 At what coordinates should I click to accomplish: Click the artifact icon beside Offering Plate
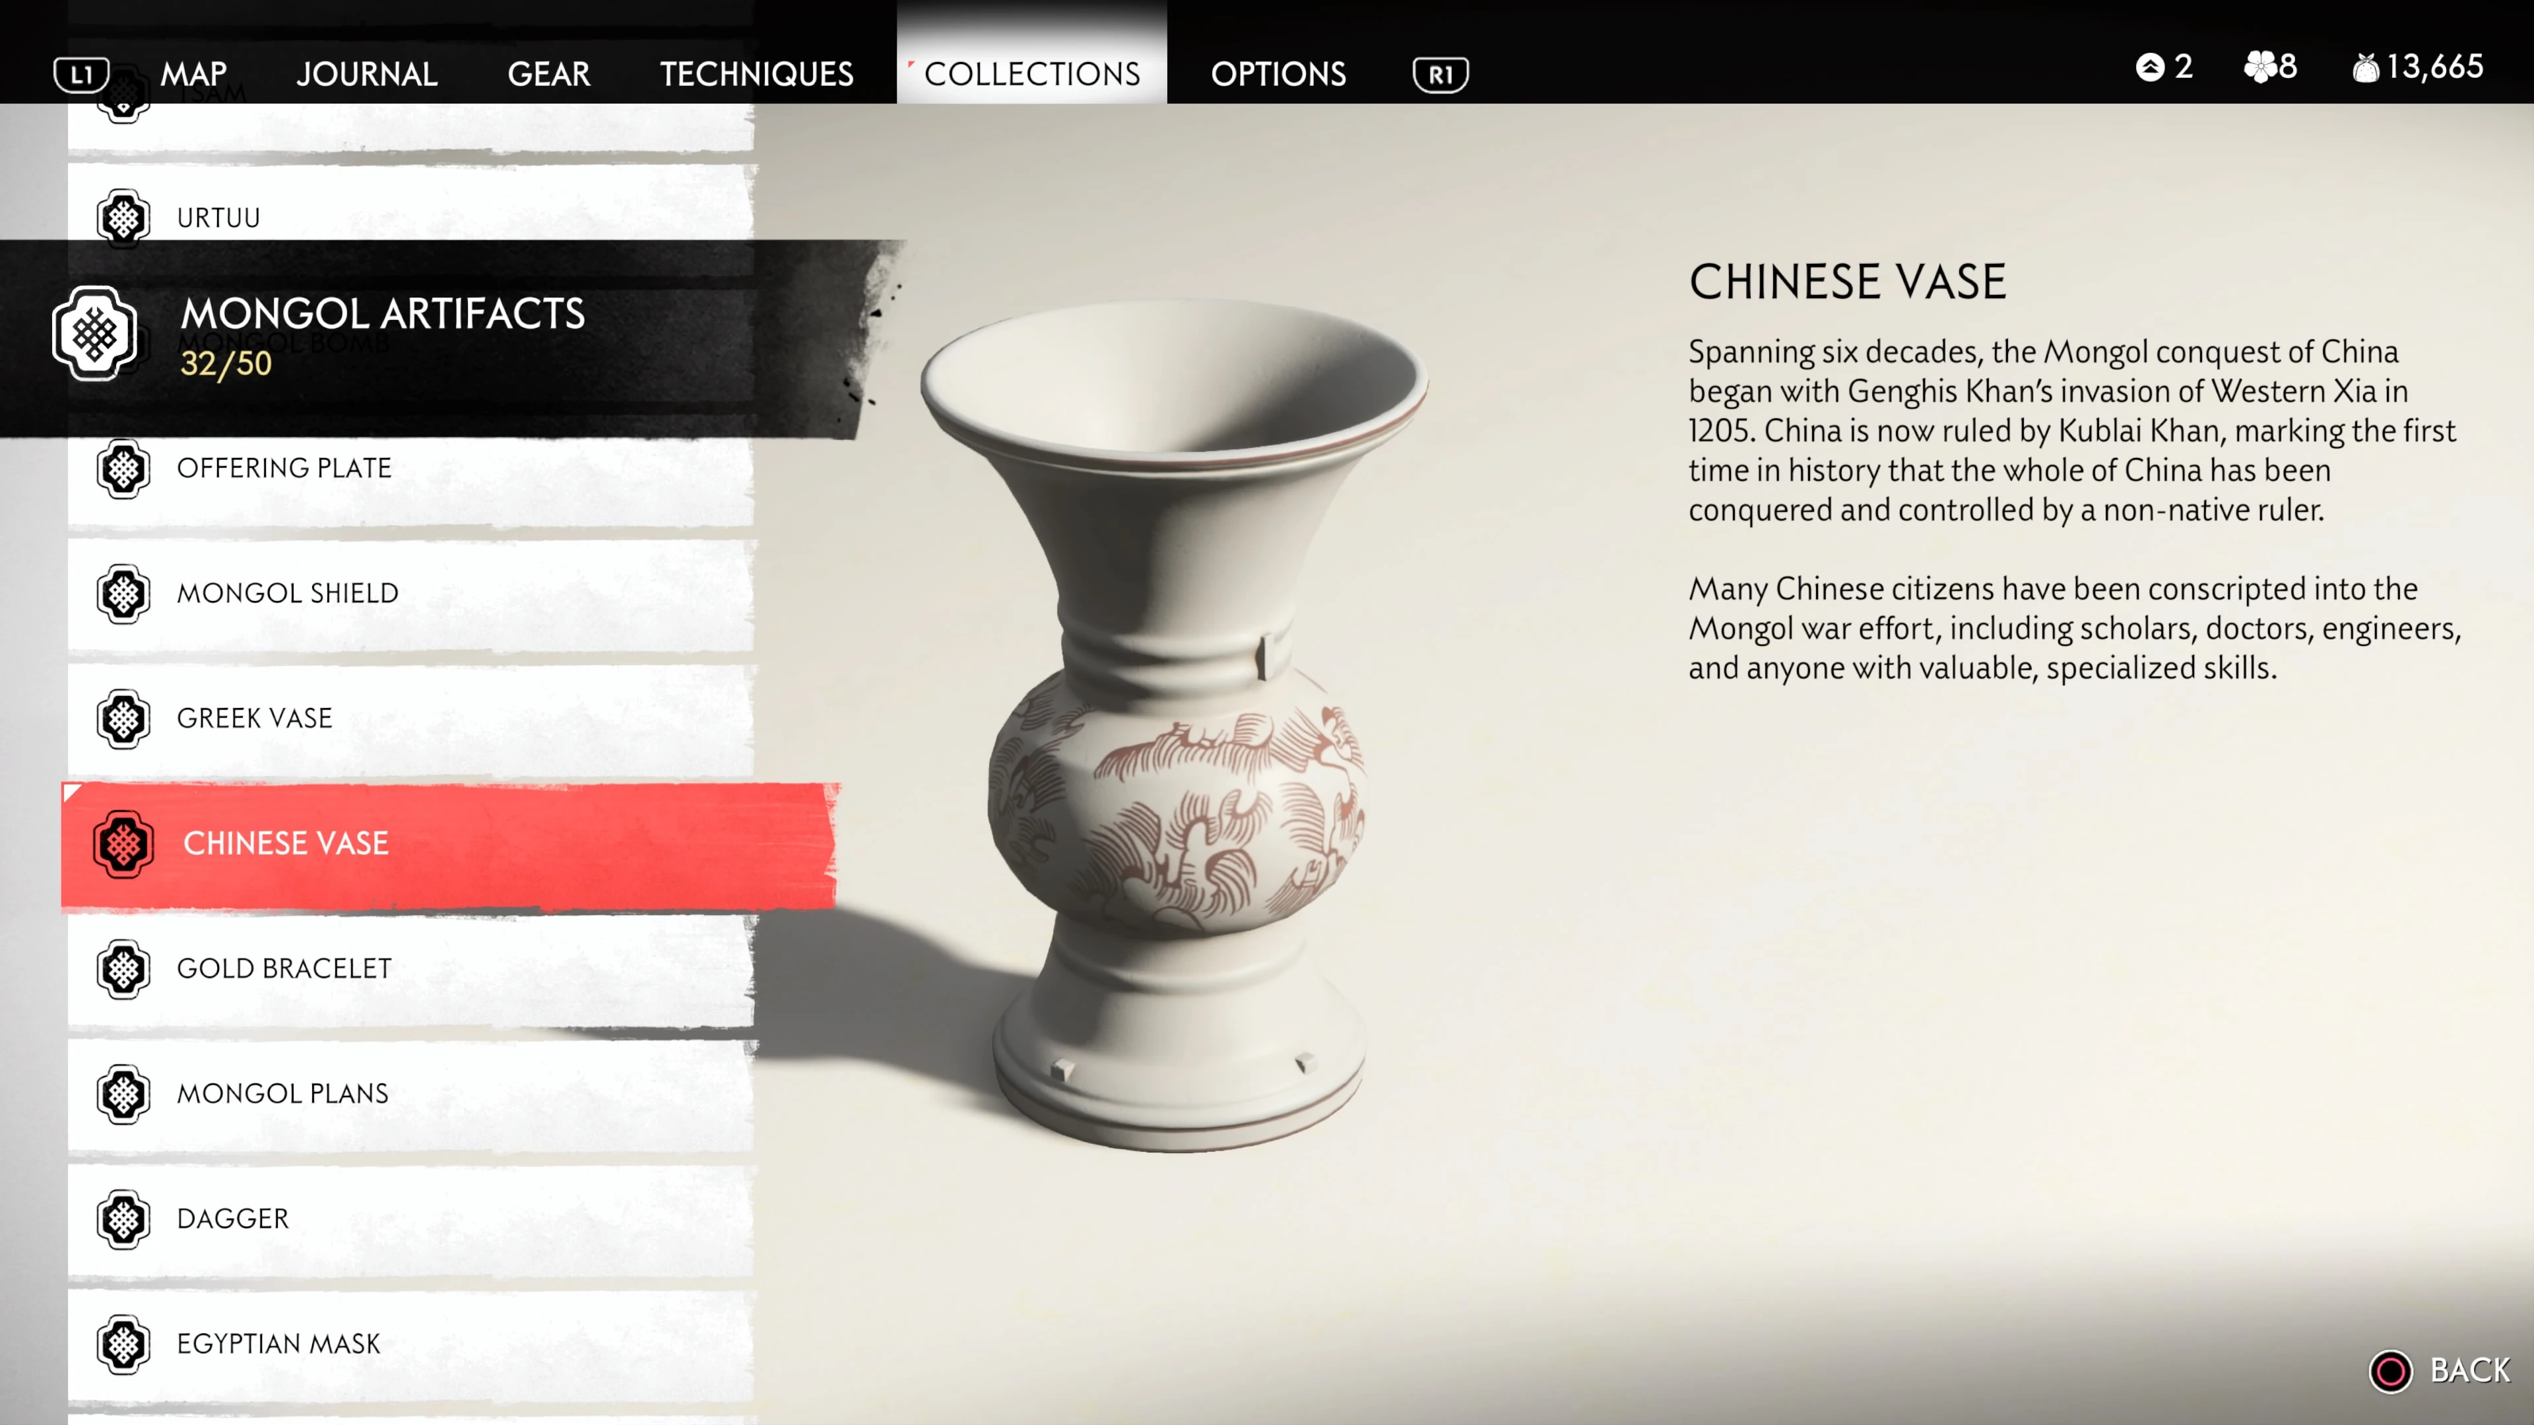(123, 468)
